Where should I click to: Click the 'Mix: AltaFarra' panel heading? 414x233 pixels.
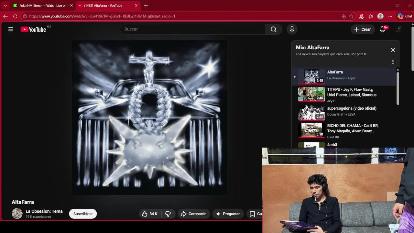click(x=312, y=48)
